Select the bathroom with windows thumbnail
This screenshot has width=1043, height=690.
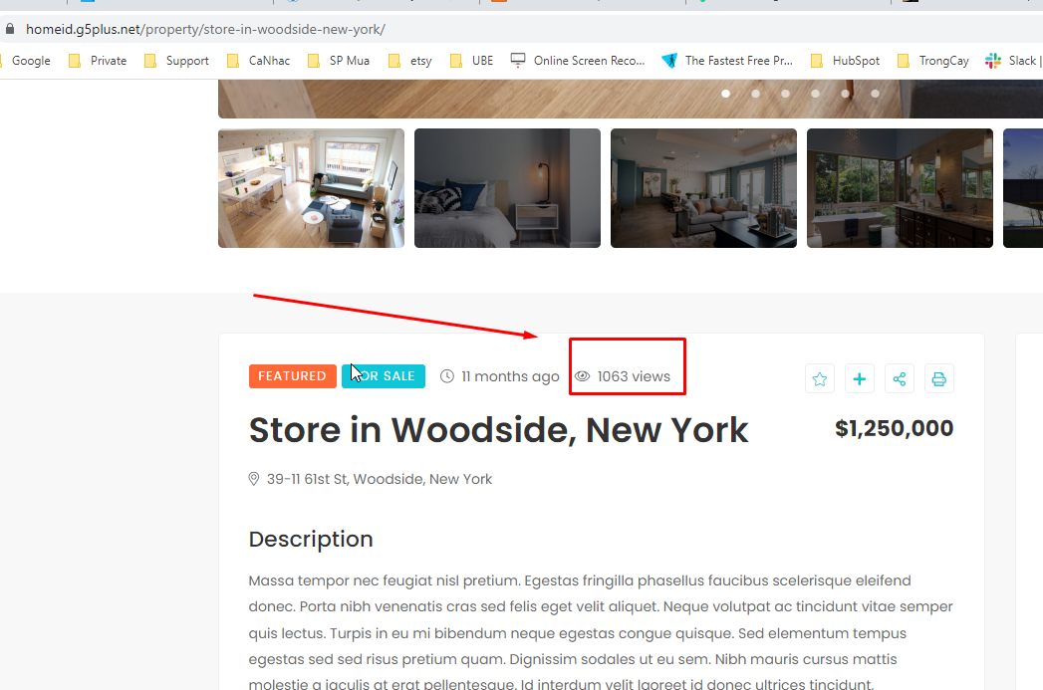tap(900, 188)
